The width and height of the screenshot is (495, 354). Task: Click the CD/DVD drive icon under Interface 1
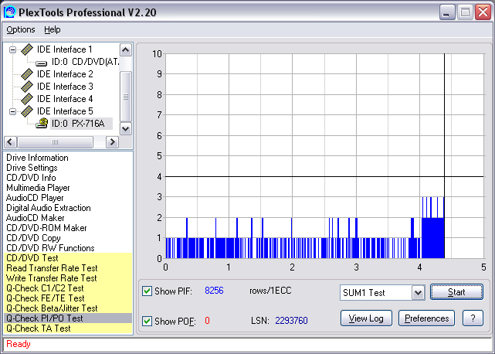click(42, 63)
